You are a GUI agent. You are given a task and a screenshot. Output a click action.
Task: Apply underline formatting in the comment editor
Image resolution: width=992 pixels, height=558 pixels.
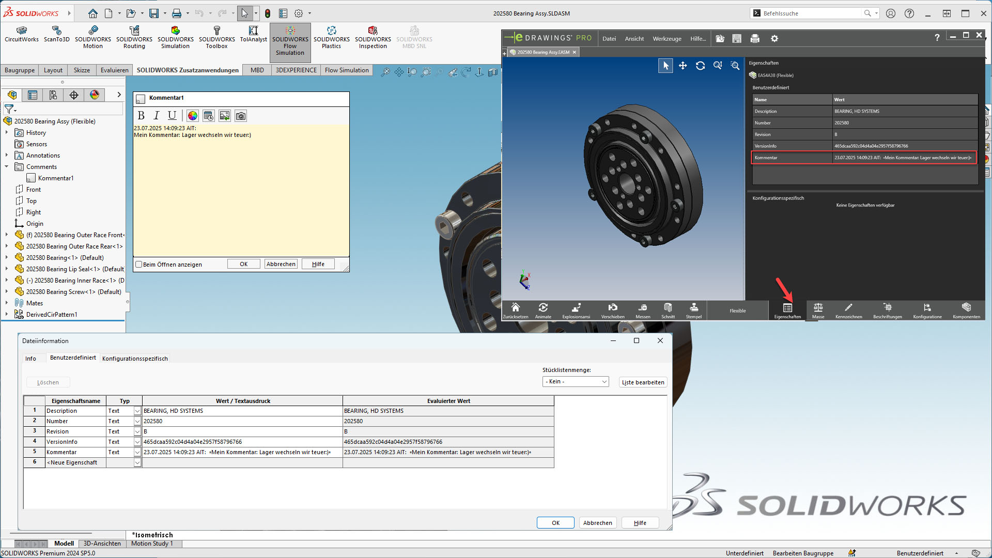[x=172, y=116]
